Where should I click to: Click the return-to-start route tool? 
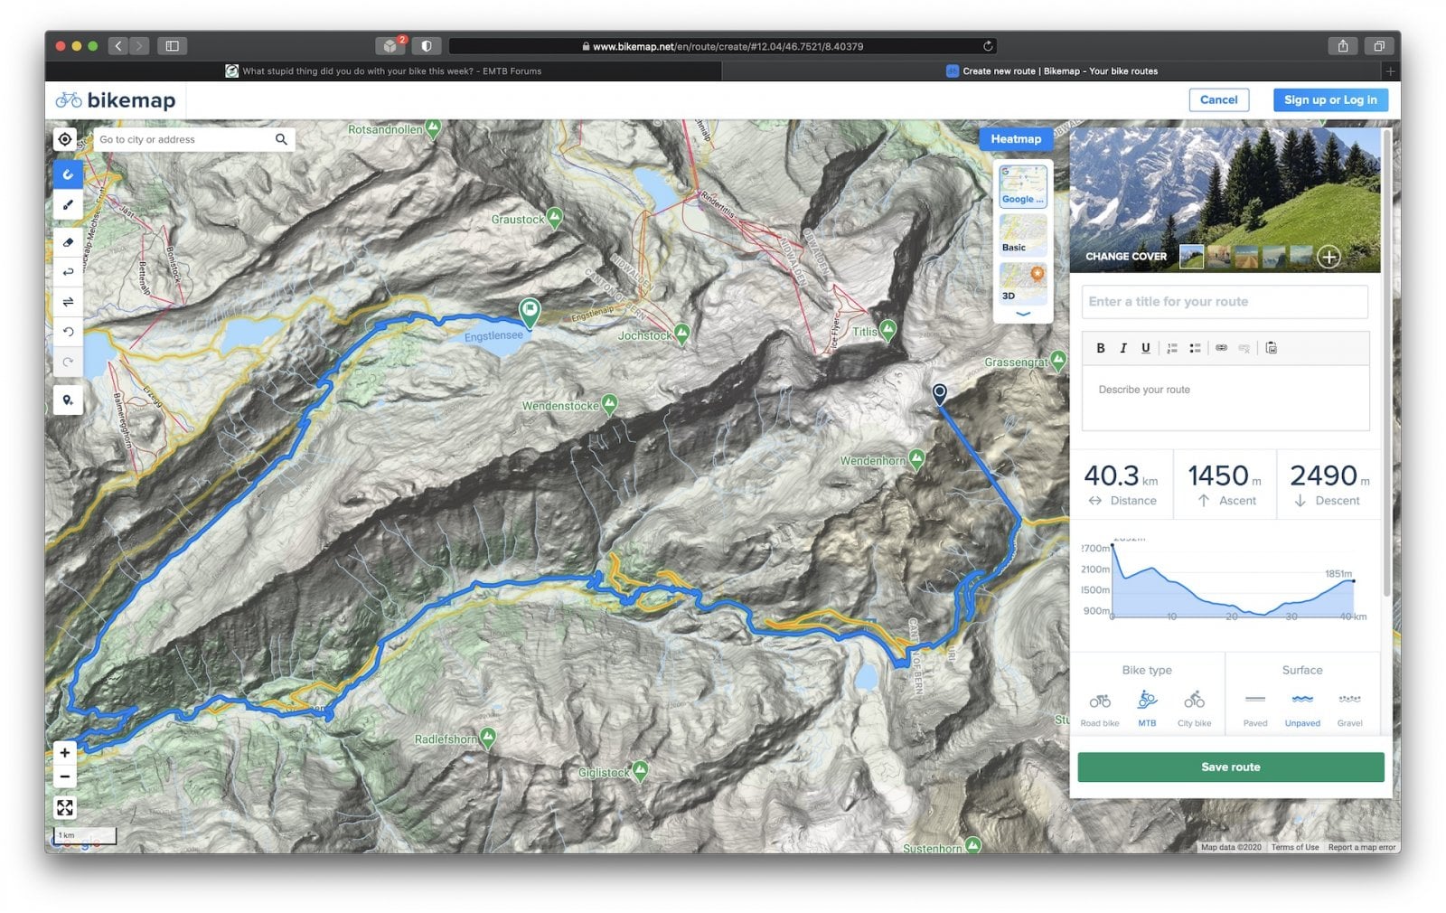(68, 272)
